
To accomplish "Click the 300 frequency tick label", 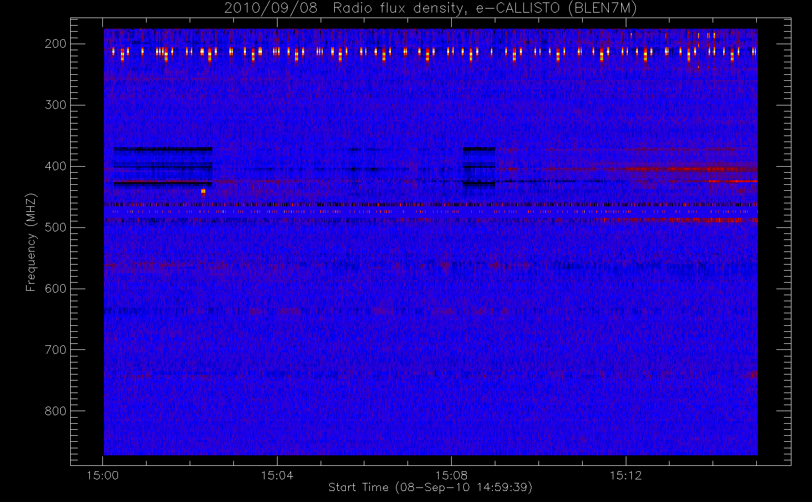I will (56, 105).
